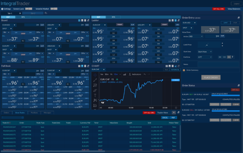This screenshot has width=243, height=153.
Task: Open the chart EUR/CHF symbol dropdown
Action: point(98,69)
